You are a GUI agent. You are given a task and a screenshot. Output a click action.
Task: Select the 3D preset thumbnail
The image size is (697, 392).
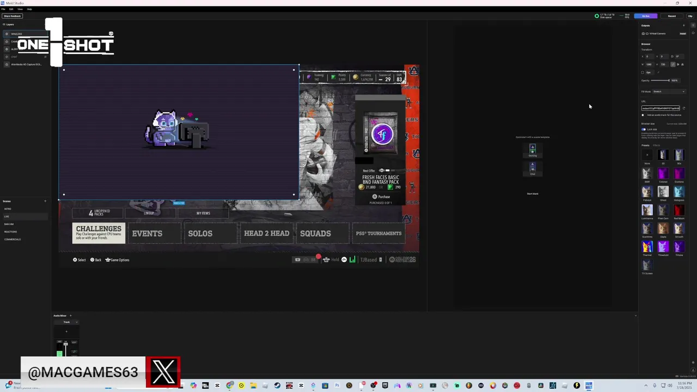(663, 156)
